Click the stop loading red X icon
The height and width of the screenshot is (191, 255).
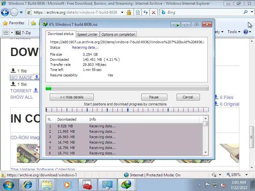click(x=153, y=12)
